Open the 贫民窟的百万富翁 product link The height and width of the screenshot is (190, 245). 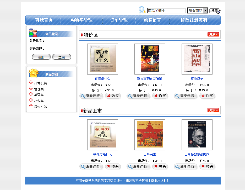point(150,78)
